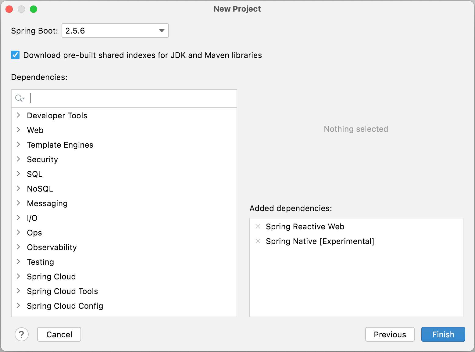Remove Spring Reactive Web dependency
Image resolution: width=475 pixels, height=352 pixels.
click(258, 226)
